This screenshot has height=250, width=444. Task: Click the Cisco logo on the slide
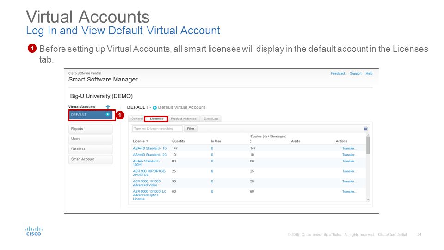(x=34, y=231)
